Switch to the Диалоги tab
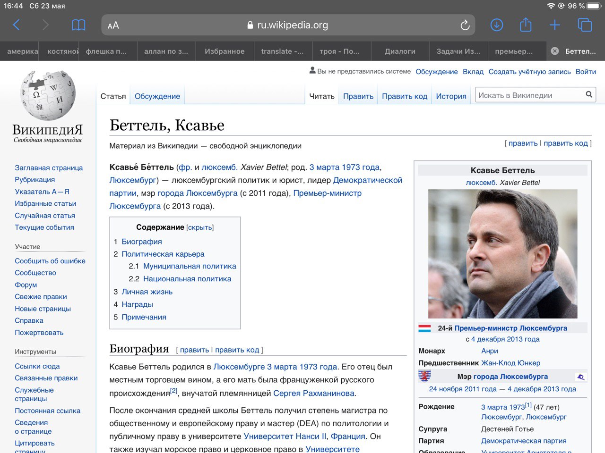This screenshot has height=453, width=605. click(x=400, y=51)
